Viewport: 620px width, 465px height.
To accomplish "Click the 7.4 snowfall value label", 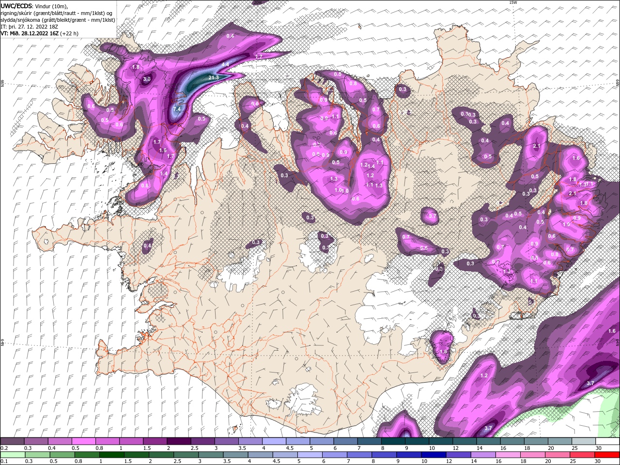I will (177, 109).
